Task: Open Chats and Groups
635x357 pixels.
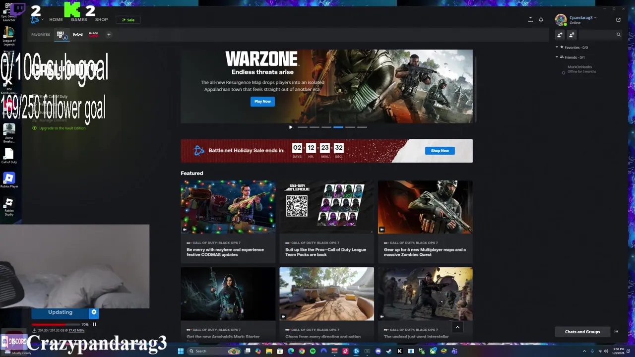Action: 582,332
